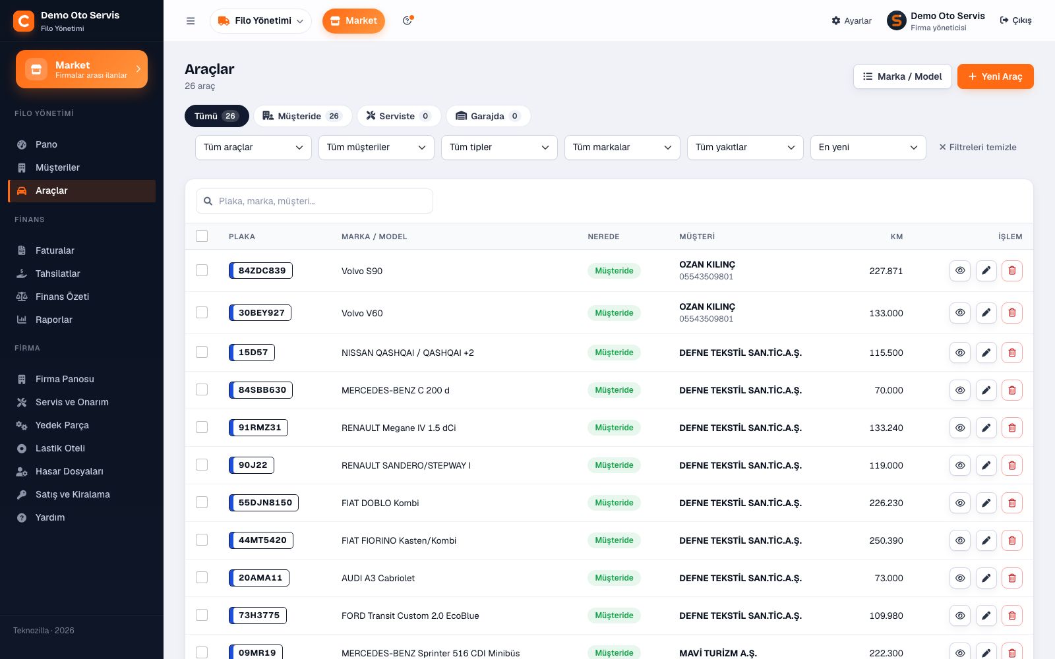This screenshot has height=659, width=1055.
Task: Click Filtreleri temizle link
Action: click(x=977, y=148)
